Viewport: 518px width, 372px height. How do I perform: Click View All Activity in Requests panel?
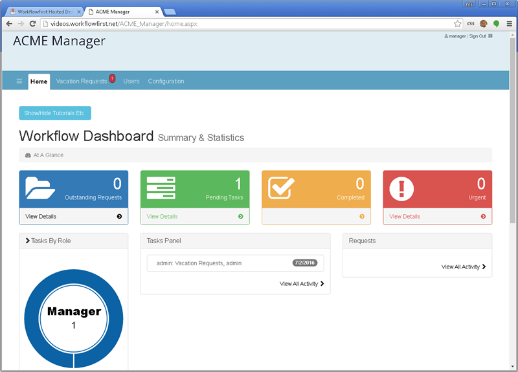tap(460, 267)
